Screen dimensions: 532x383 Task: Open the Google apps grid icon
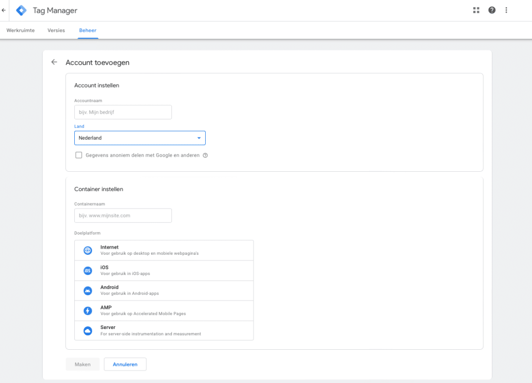click(x=476, y=10)
